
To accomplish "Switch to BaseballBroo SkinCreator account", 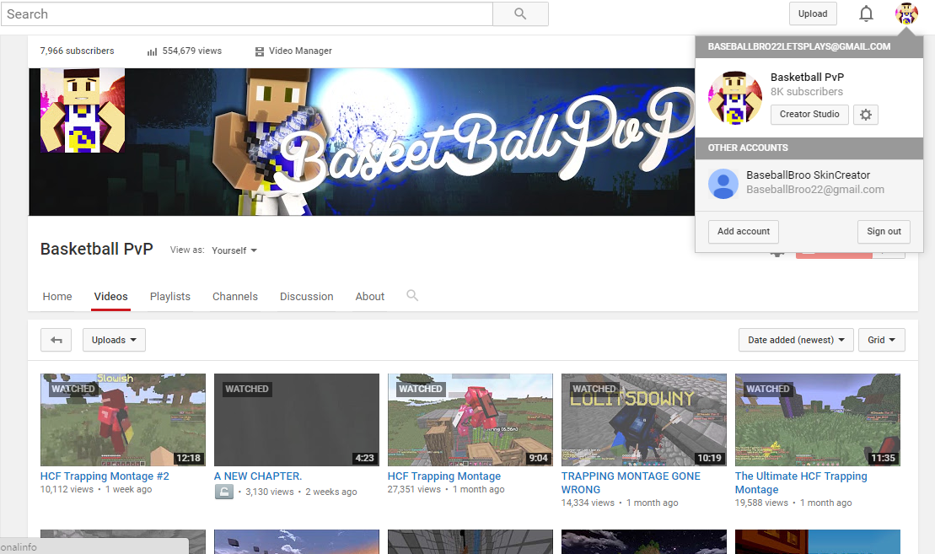I will click(809, 185).
